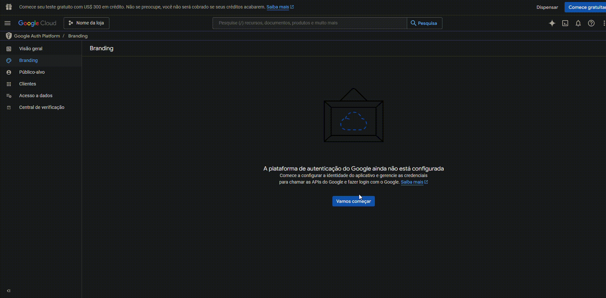Click the Clientes grid icon
Viewport: 606px width, 298px height.
click(x=9, y=84)
